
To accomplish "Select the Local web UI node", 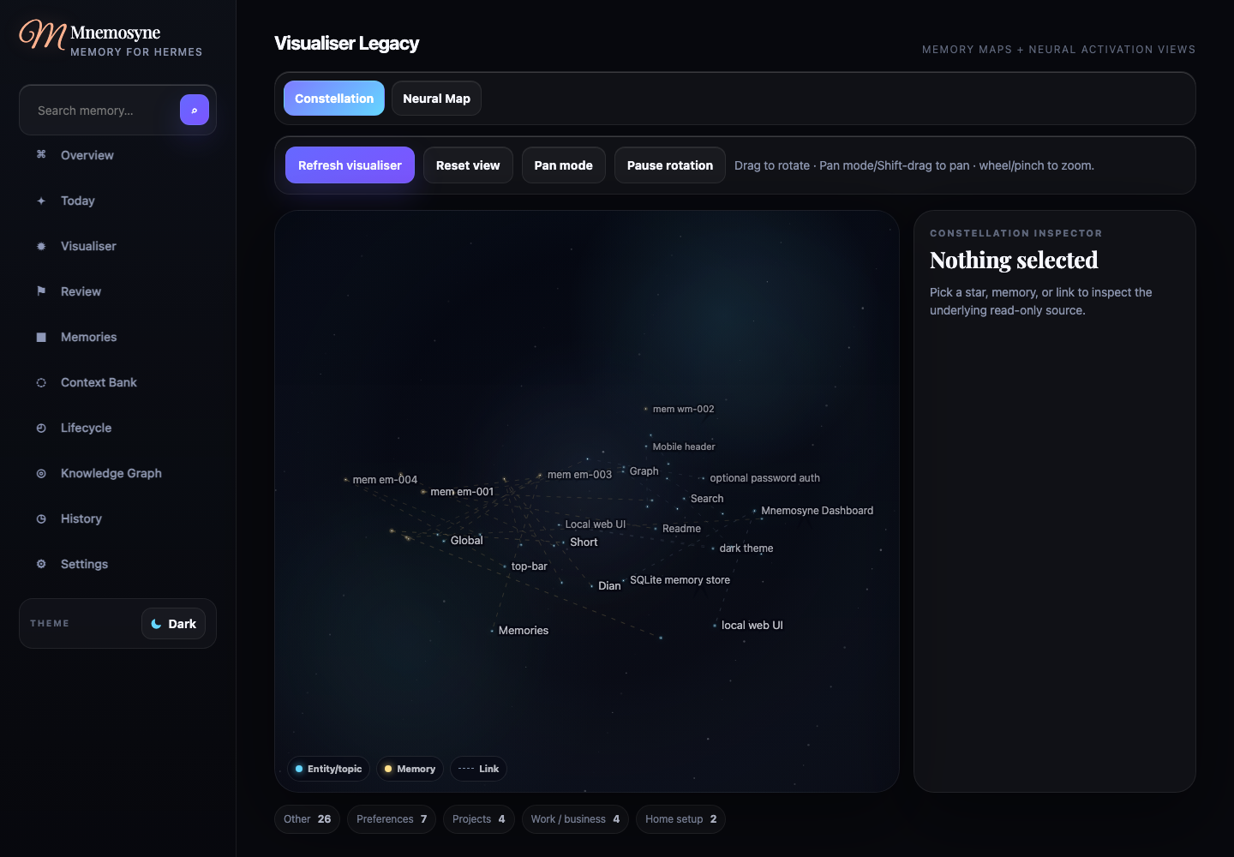I will point(559,524).
